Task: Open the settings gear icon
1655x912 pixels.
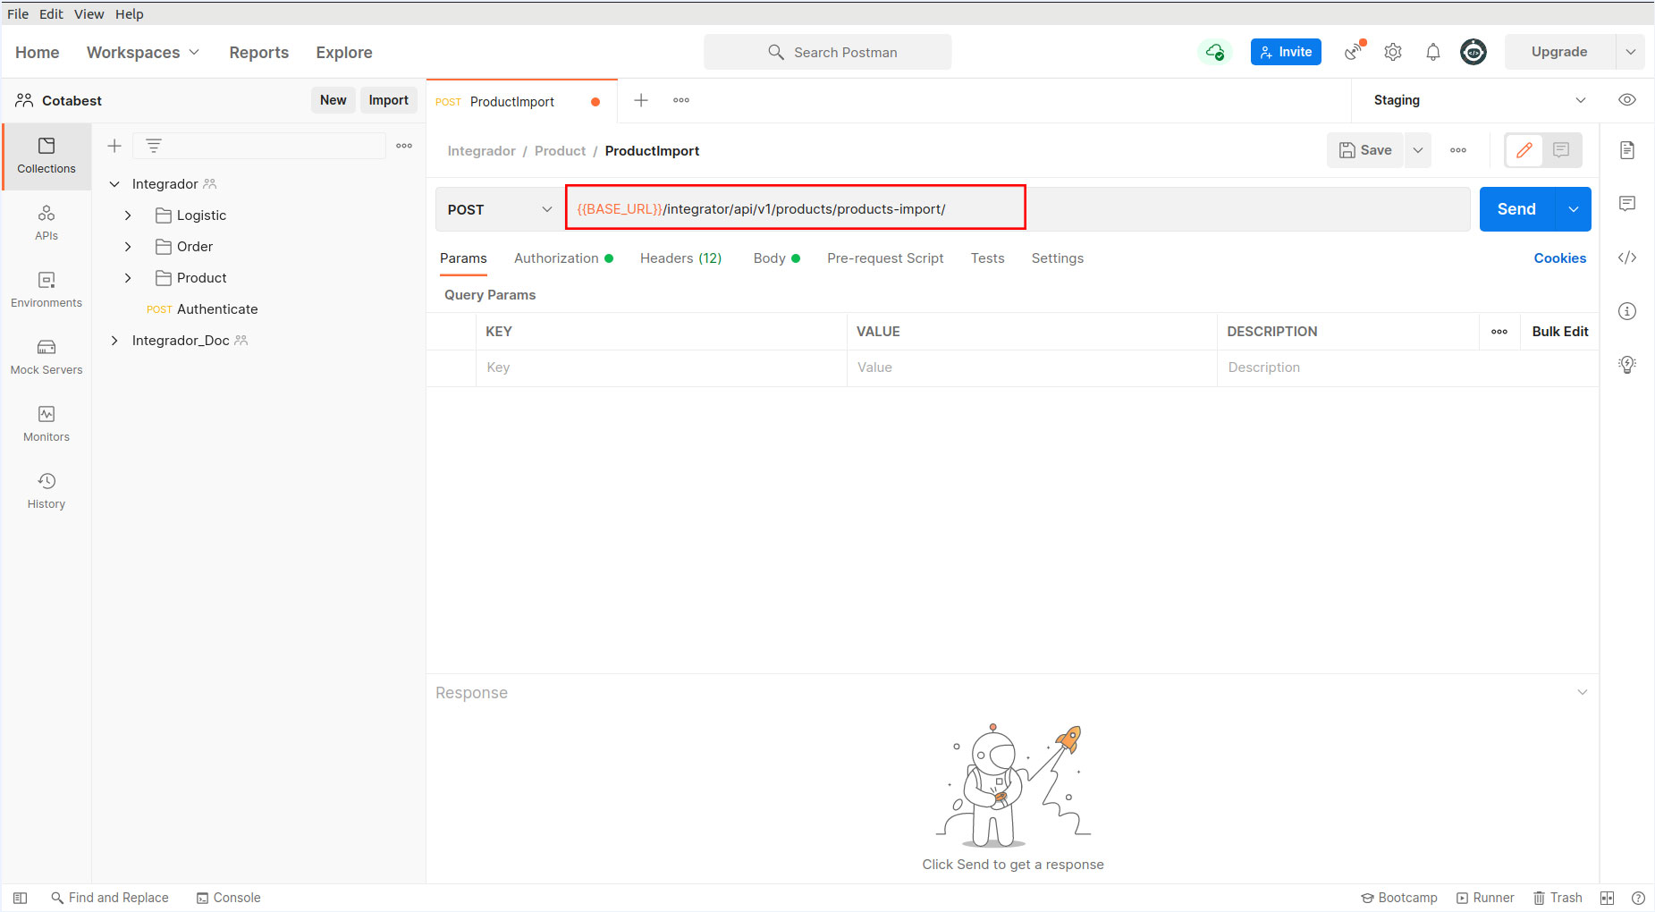Action: click(1393, 52)
